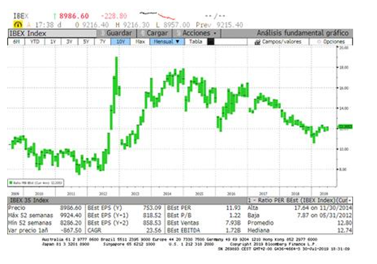
Task: Click the green last-value label on axis
Action: pyautogui.click(x=345, y=127)
